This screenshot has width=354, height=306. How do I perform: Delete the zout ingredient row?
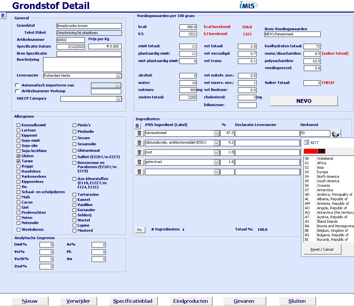pyautogui.click(x=139, y=153)
